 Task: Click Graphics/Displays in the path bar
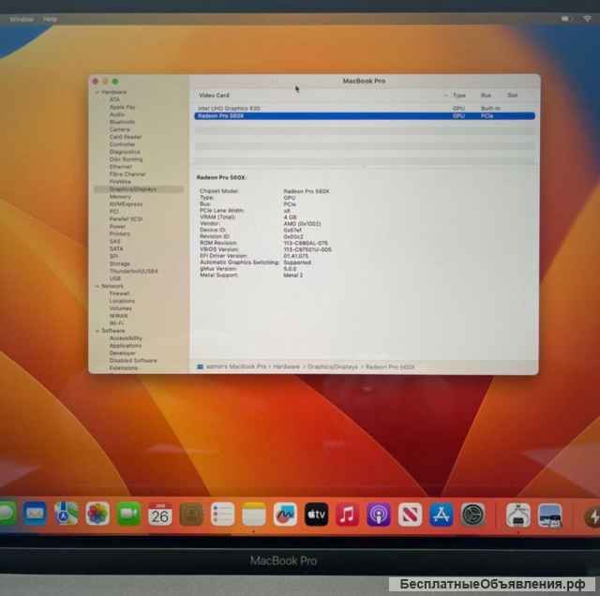[333, 366]
